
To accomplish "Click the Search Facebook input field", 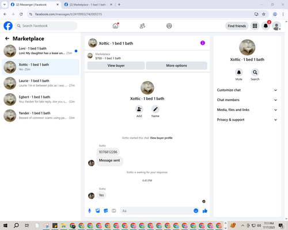I will click(x=46, y=26).
